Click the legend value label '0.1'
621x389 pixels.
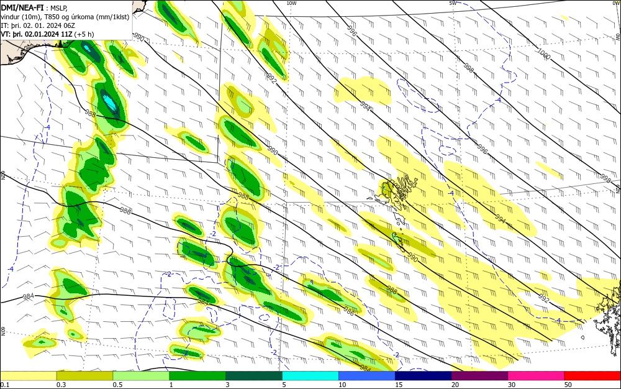point(4,385)
